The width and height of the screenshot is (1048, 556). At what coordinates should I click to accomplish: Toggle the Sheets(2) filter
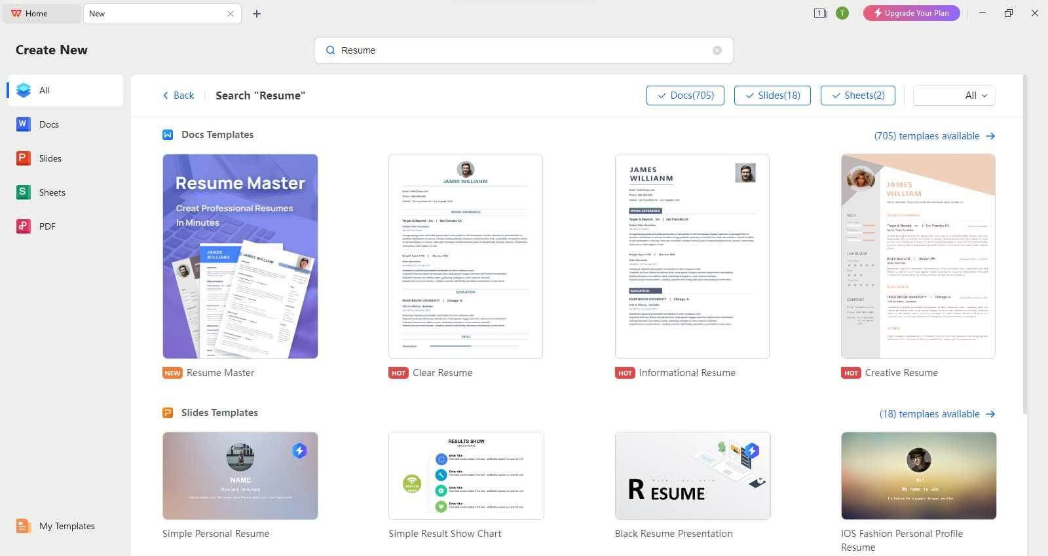(858, 96)
